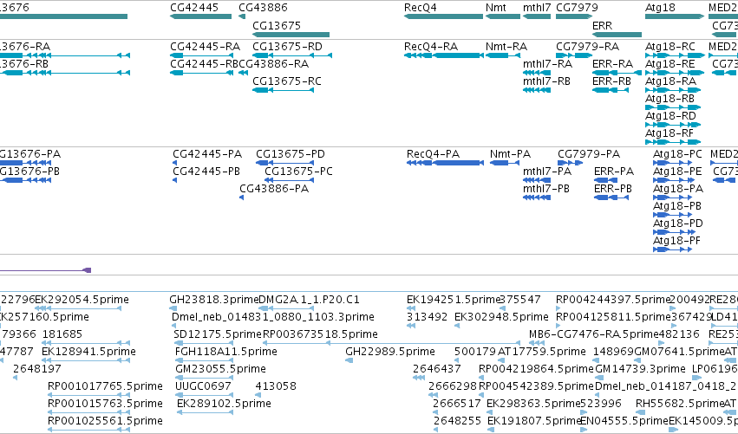Select the ERR gene label
The image size is (738, 434).
[x=602, y=25]
